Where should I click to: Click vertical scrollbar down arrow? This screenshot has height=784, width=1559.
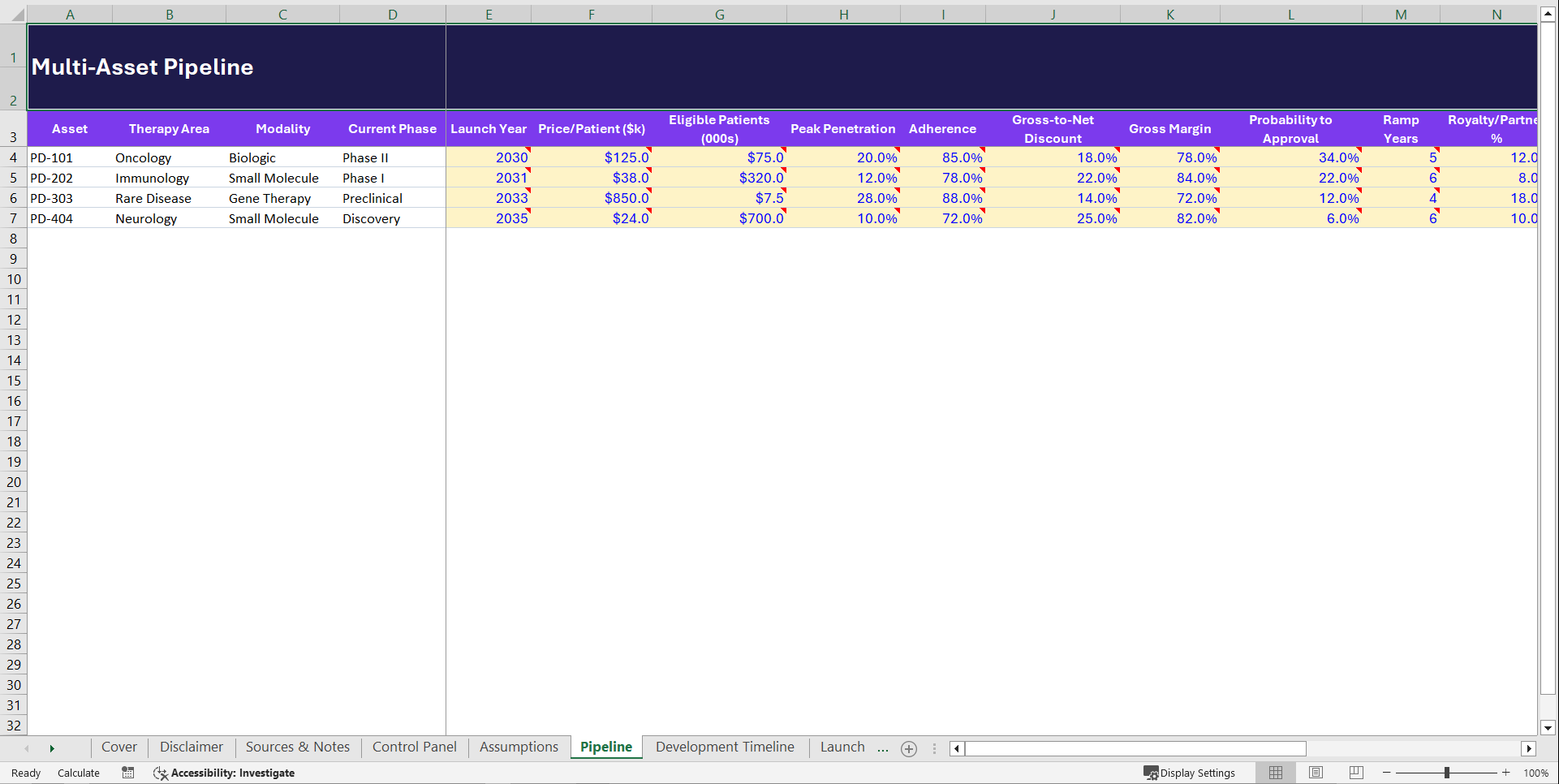[x=1548, y=728]
